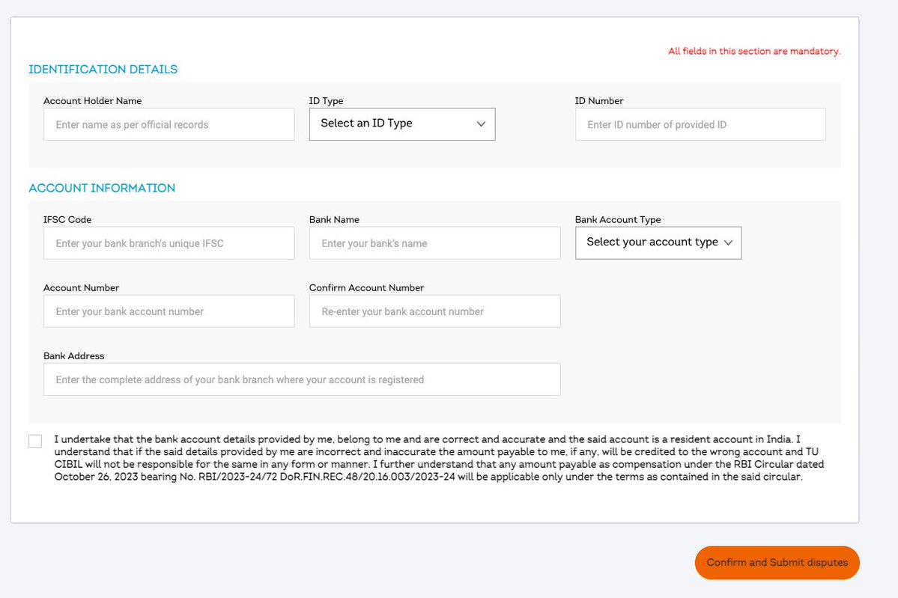898x598 pixels.
Task: Click the 'ID Type' field label
Action: [326, 101]
